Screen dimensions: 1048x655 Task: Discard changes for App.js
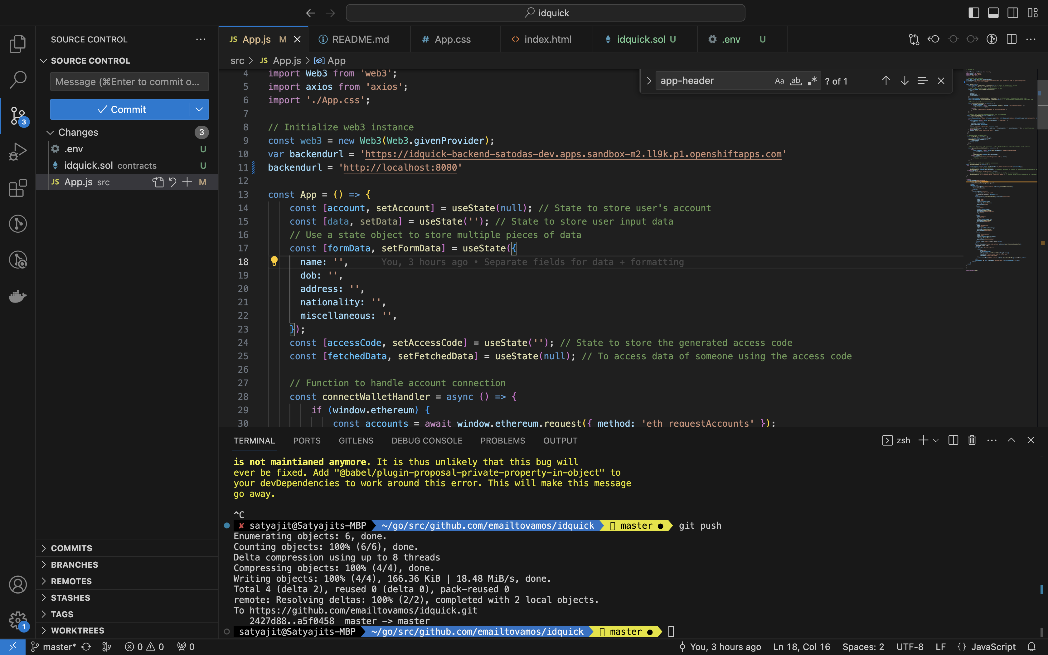point(172,182)
